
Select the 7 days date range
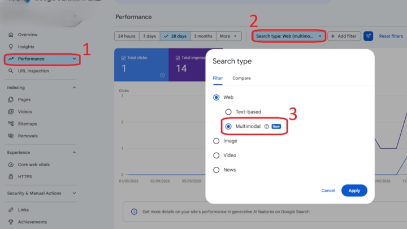[x=149, y=36]
